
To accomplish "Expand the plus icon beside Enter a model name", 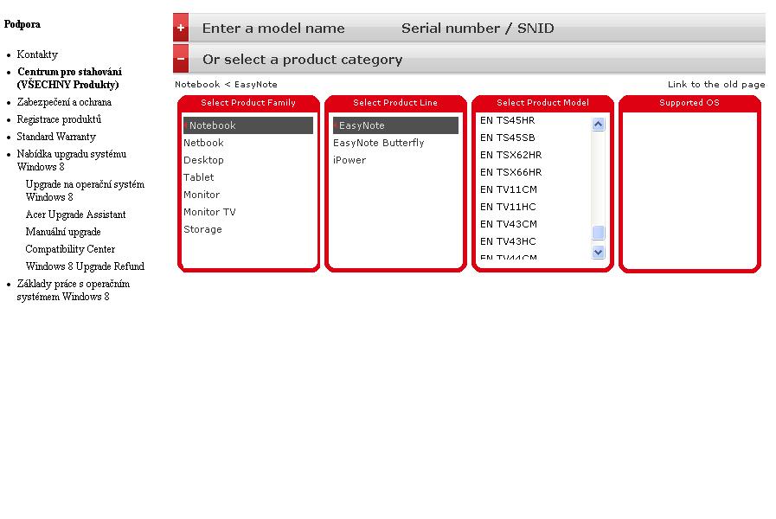I will pyautogui.click(x=181, y=28).
